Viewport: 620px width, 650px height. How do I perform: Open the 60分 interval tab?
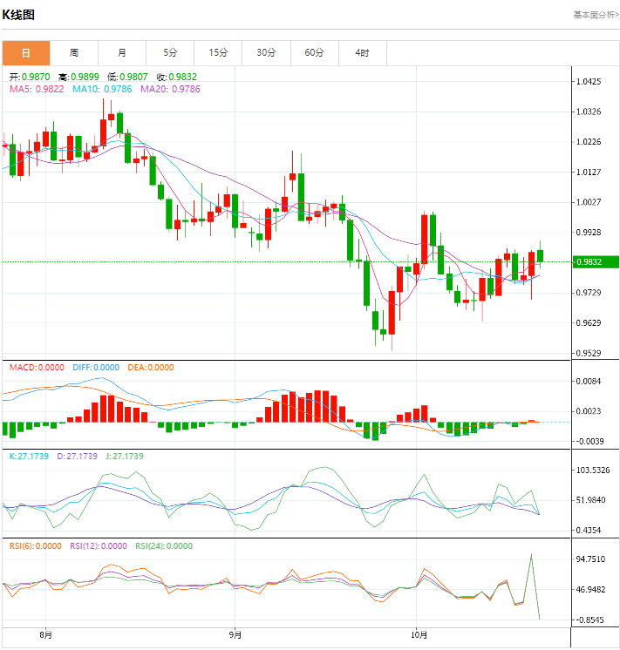pyautogui.click(x=315, y=53)
